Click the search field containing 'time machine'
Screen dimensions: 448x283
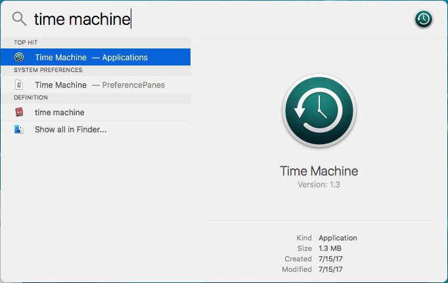[220, 19]
